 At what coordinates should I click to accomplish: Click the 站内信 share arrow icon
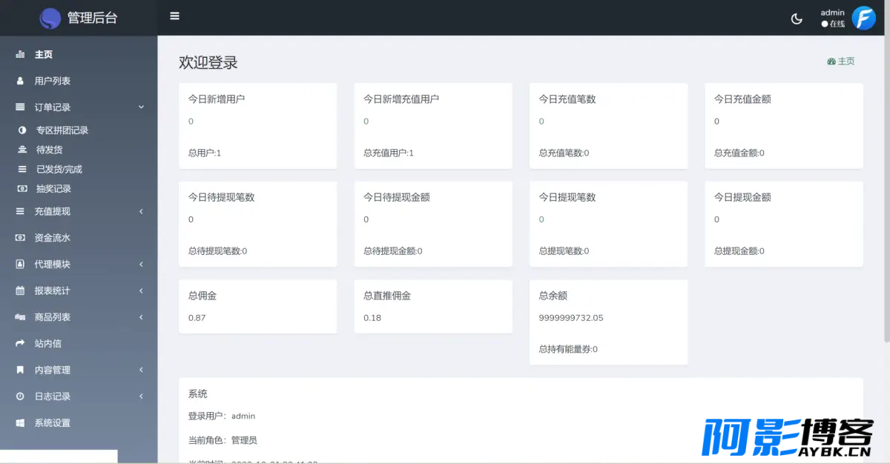[20, 343]
